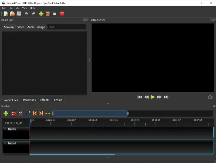Screen dimensions: 216x163
Task: Click the blue timeline zoom slider bar
Action: coord(90,113)
